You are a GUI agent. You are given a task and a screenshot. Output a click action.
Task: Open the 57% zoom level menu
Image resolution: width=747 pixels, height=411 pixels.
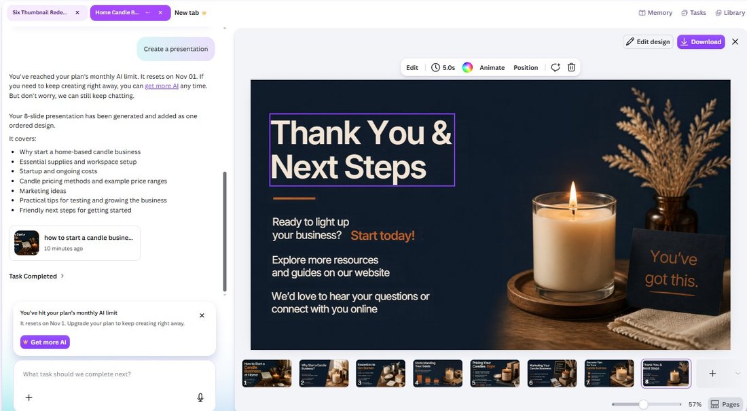[695, 404]
